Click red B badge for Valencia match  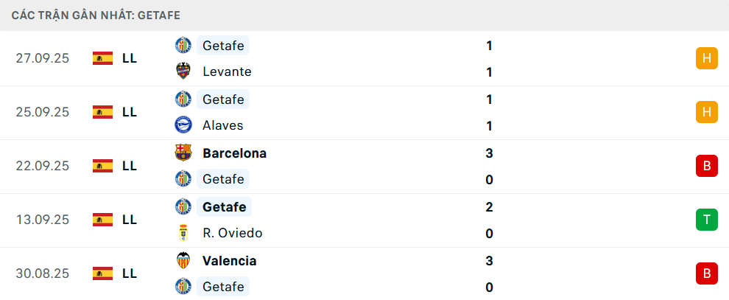click(x=706, y=273)
